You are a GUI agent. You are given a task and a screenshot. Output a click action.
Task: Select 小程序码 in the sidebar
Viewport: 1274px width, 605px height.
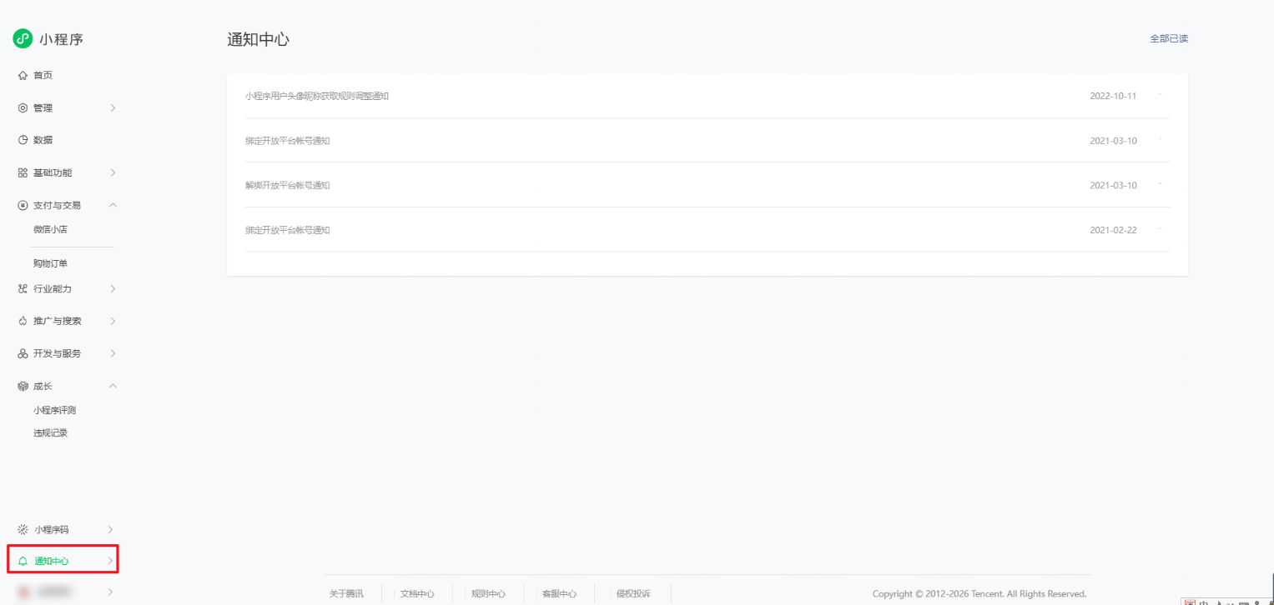pos(51,529)
